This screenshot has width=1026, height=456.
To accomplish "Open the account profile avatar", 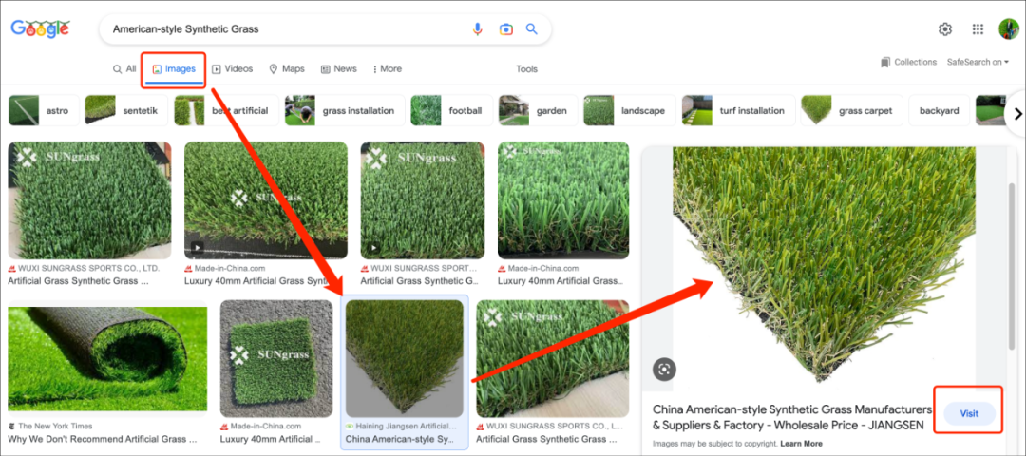I will pyautogui.click(x=1008, y=28).
